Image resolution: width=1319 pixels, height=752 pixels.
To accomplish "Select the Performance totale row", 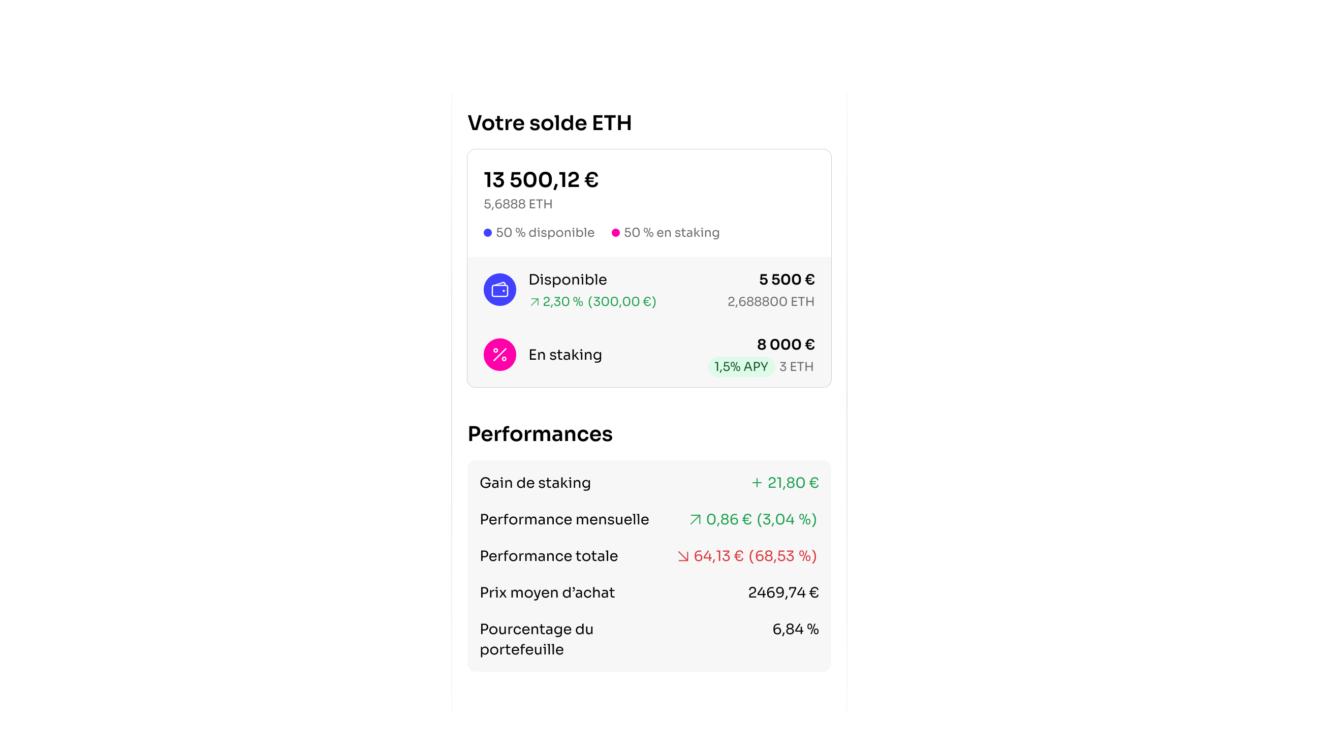I will coord(649,556).
